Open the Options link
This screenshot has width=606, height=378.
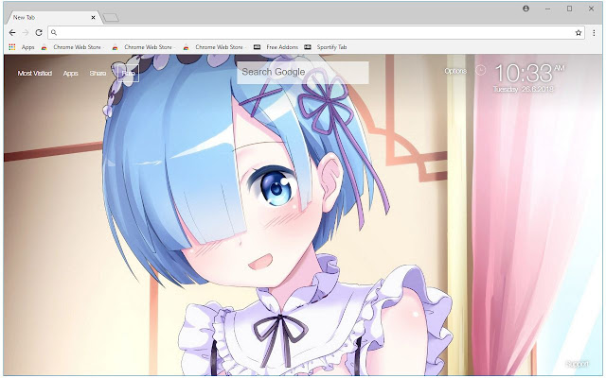[455, 71]
